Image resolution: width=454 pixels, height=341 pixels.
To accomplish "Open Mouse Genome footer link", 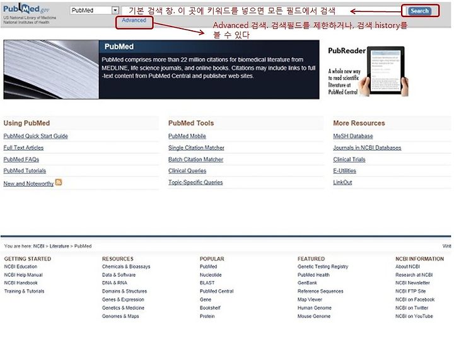I will click(x=314, y=316).
